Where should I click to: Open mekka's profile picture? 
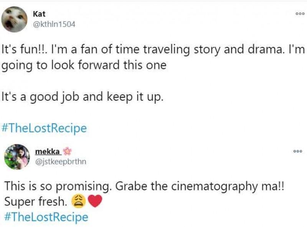pyautogui.click(x=17, y=157)
